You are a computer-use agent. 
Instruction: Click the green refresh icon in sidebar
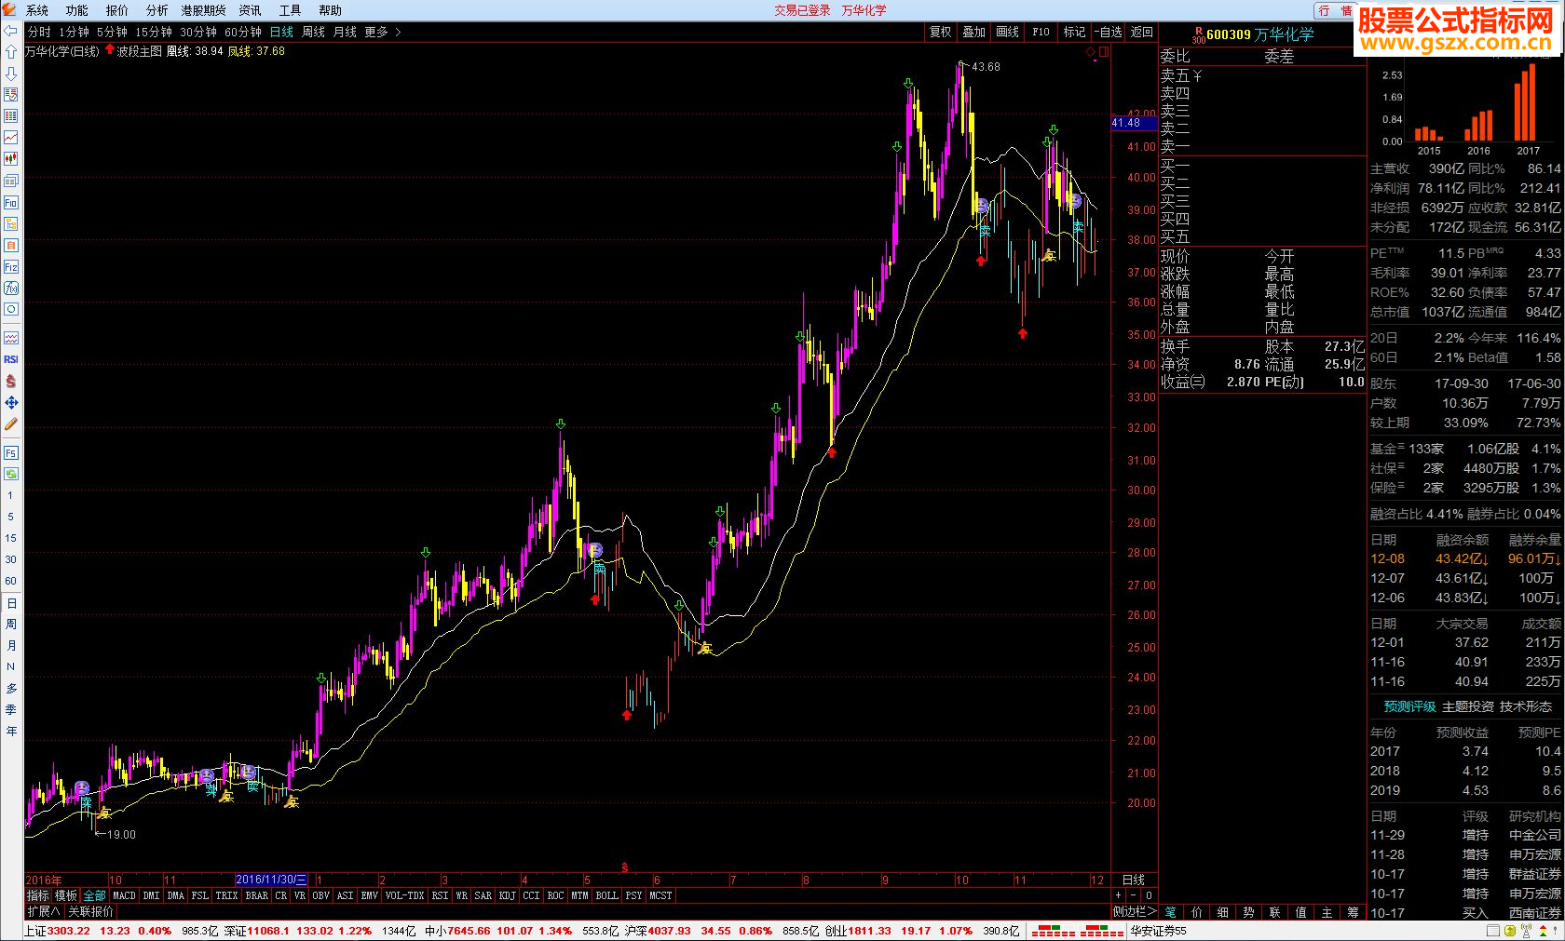coord(11,474)
